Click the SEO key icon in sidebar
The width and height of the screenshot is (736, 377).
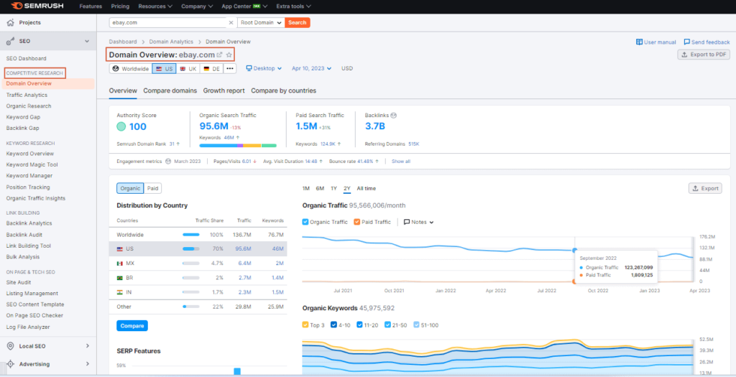10,41
